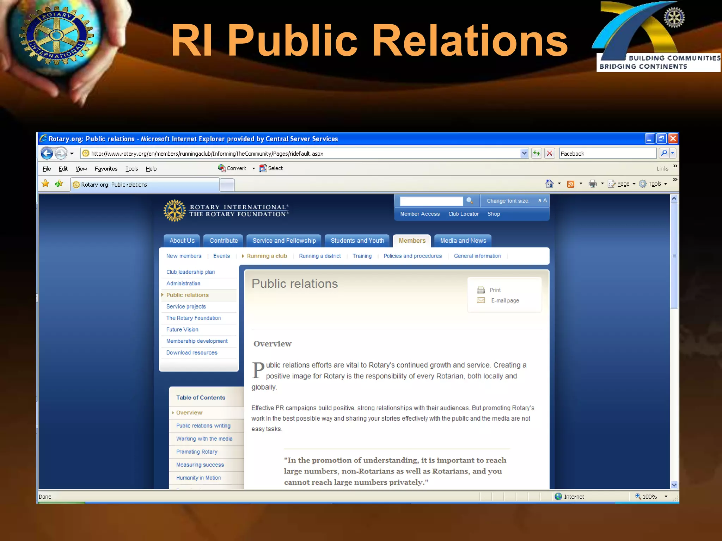The image size is (722, 541).
Task: Click the Home icon in command bar
Action: tap(549, 184)
